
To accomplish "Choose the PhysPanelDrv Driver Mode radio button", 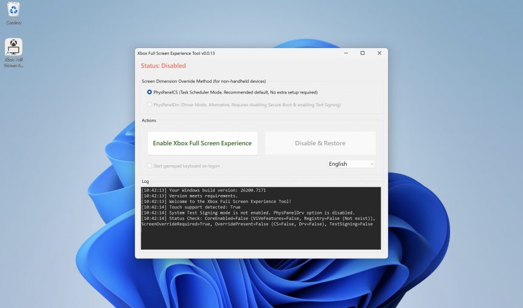I will coord(150,104).
